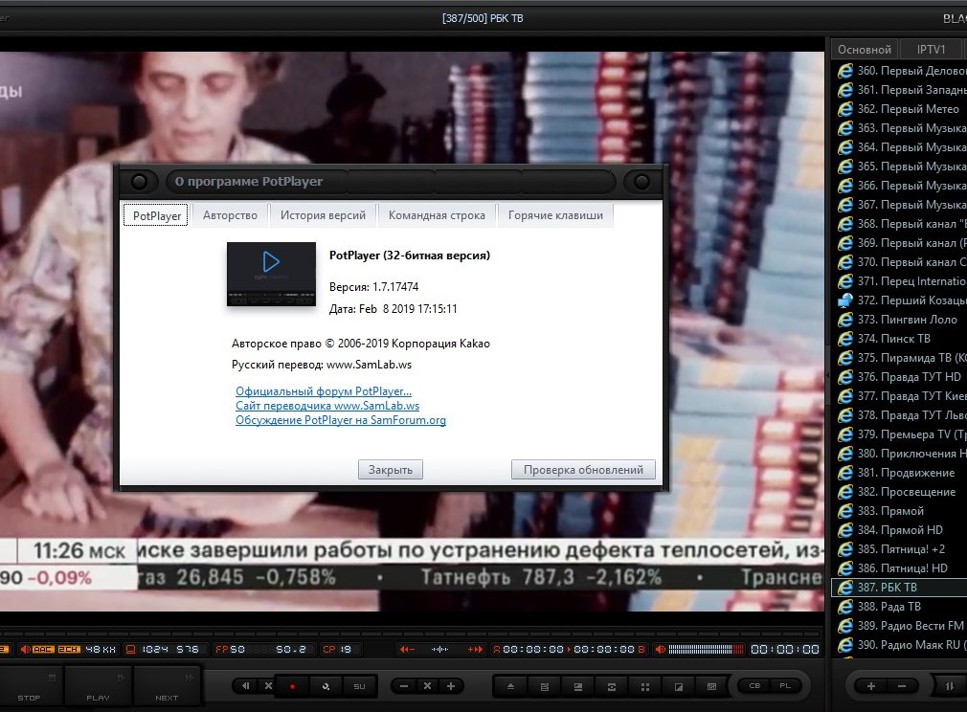
Task: Show the Горячие клавиши tab
Action: point(555,215)
